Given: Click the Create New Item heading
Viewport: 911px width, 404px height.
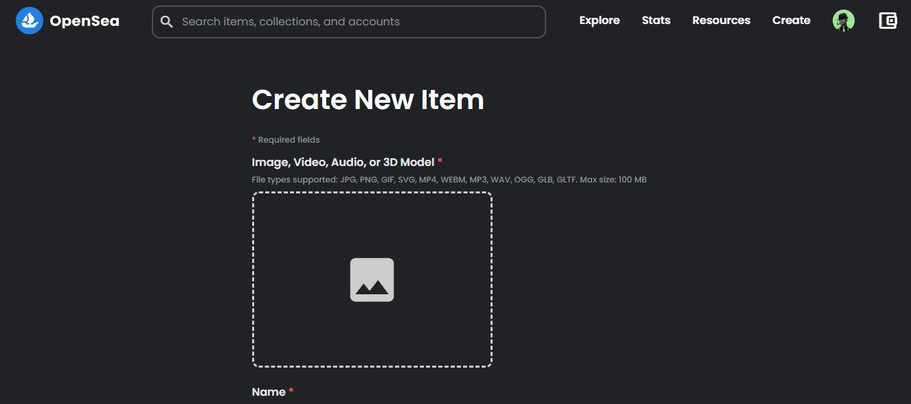Looking at the screenshot, I should tap(368, 100).
